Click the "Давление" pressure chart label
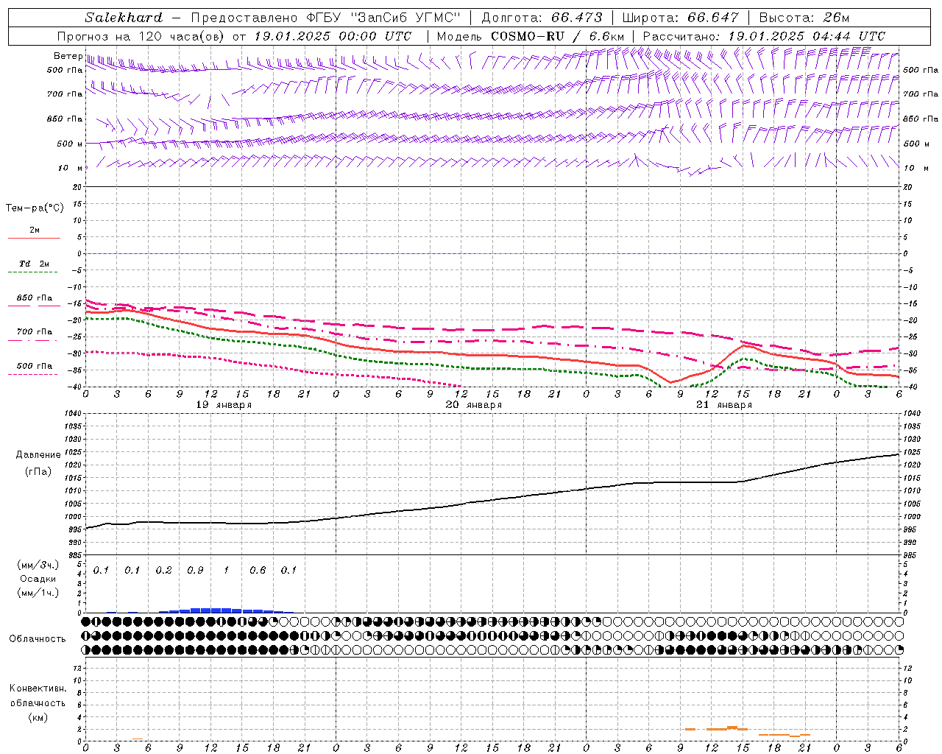 pos(38,455)
